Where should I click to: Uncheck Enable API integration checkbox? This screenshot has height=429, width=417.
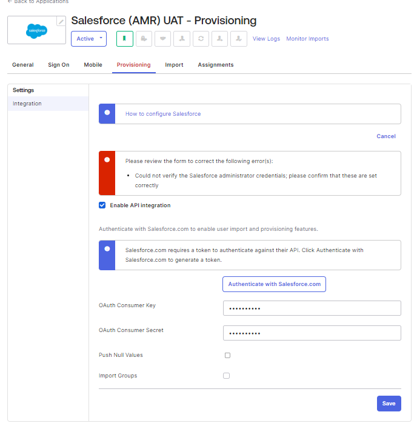point(102,205)
